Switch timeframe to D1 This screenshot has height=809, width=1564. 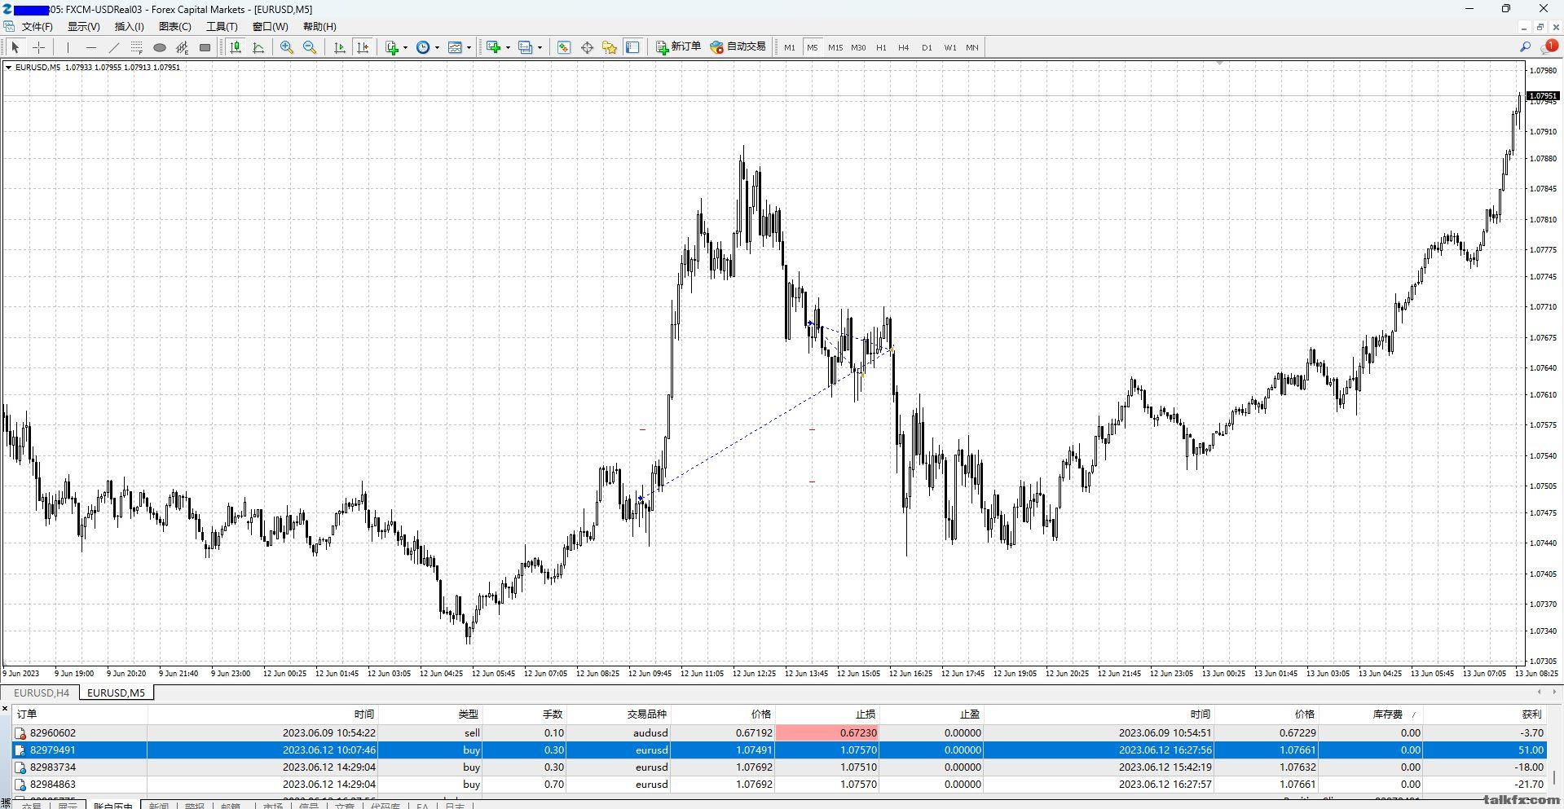tap(927, 47)
